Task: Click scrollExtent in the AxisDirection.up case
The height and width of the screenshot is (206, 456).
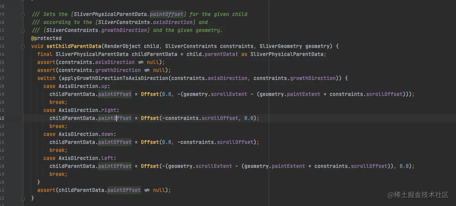Action: pos(229,94)
